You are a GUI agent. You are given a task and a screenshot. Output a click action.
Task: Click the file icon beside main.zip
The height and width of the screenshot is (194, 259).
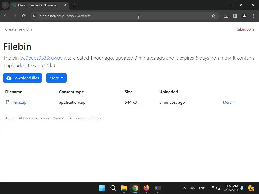(x=7, y=102)
